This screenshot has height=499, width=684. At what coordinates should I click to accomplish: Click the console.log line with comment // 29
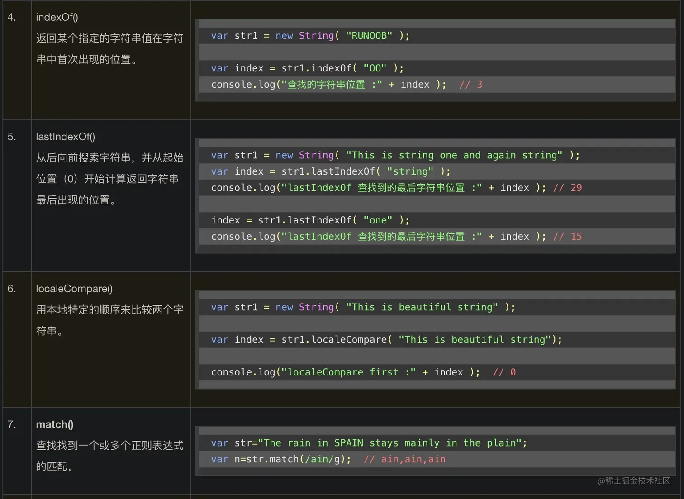click(396, 188)
